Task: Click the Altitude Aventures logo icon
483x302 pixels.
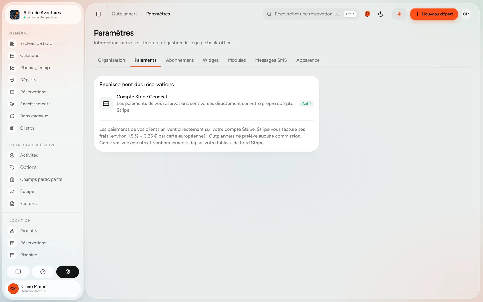Action: [x=15, y=15]
